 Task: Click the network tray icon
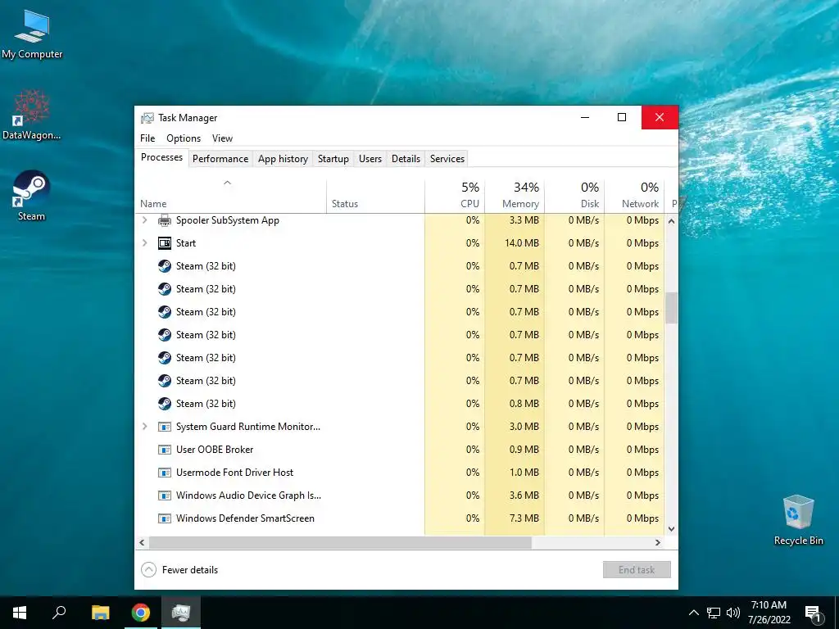(714, 613)
